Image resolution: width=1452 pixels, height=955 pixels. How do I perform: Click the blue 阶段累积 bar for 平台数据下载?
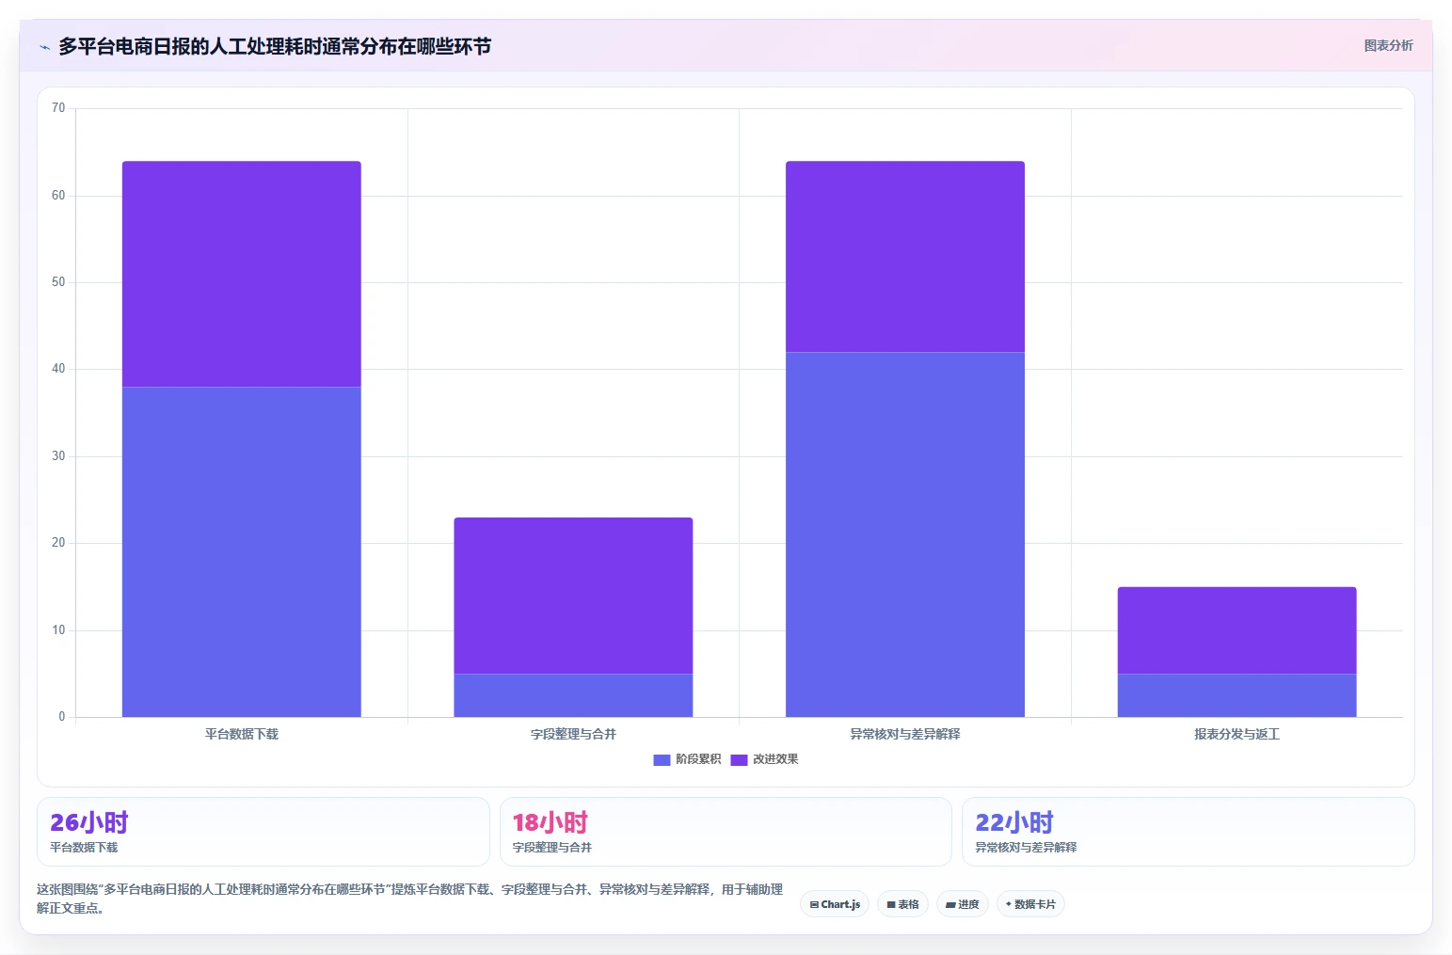(x=242, y=552)
